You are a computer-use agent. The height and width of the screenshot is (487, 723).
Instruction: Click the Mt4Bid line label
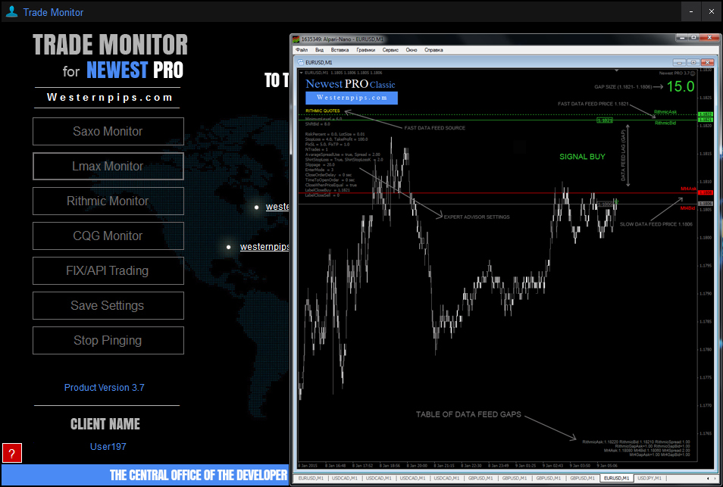click(688, 208)
